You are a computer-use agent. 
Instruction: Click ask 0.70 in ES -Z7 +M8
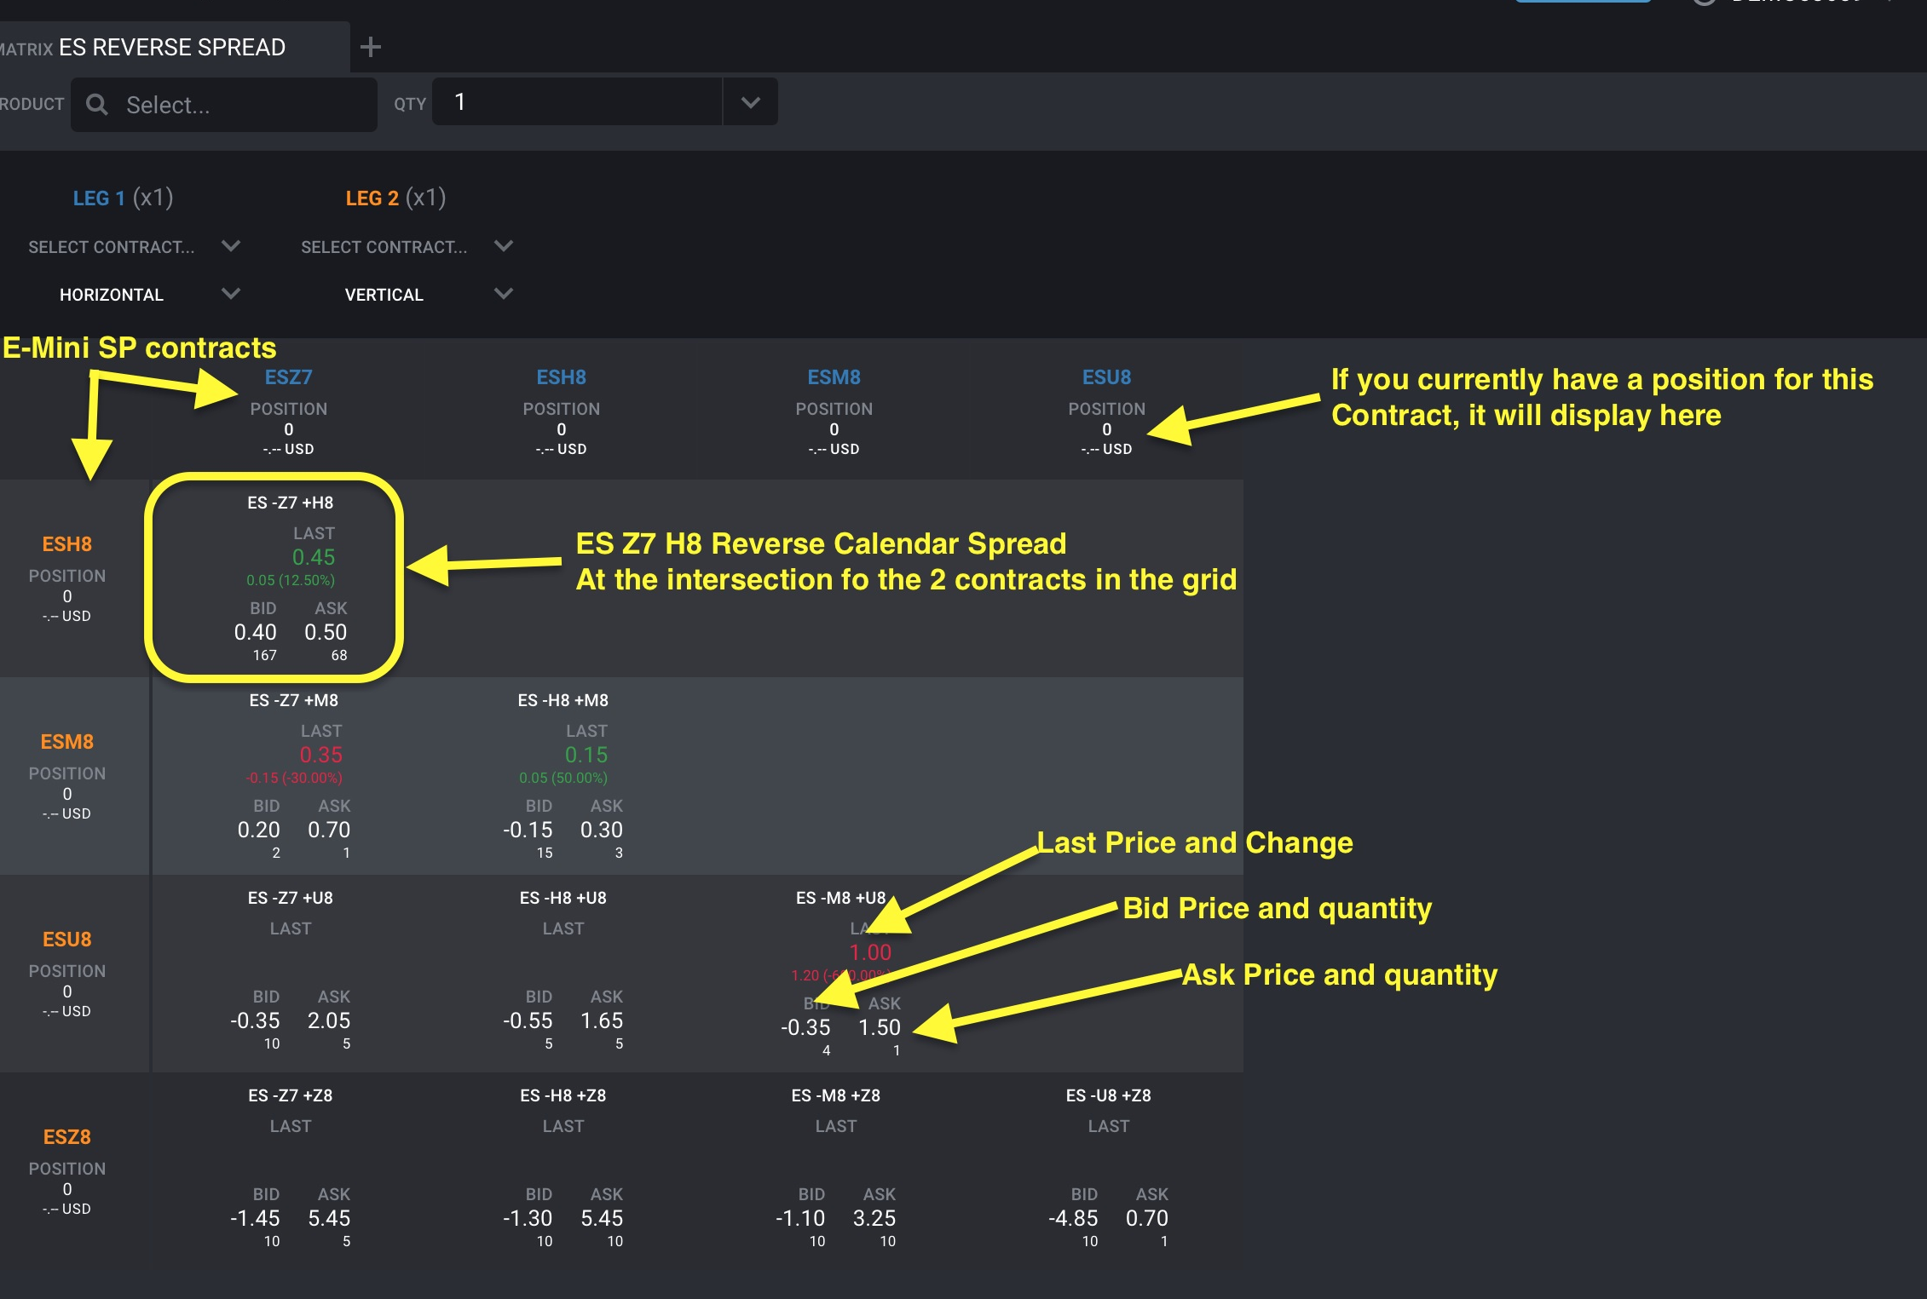329,830
